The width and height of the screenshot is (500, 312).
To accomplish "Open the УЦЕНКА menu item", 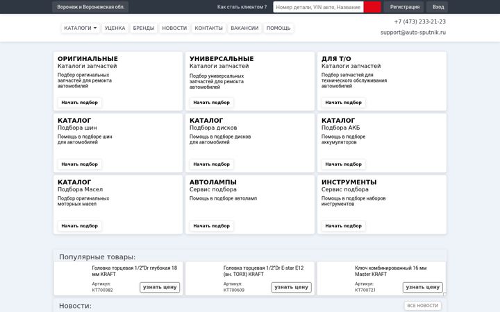I will click(x=115, y=28).
